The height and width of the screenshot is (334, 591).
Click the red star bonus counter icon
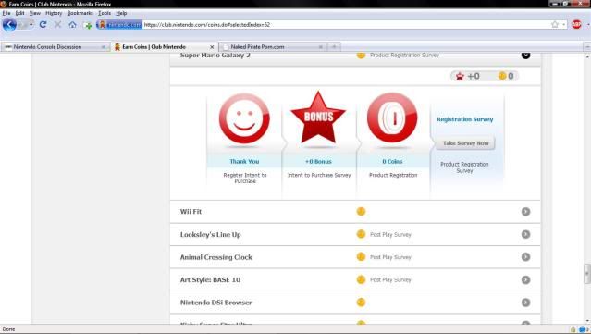460,76
